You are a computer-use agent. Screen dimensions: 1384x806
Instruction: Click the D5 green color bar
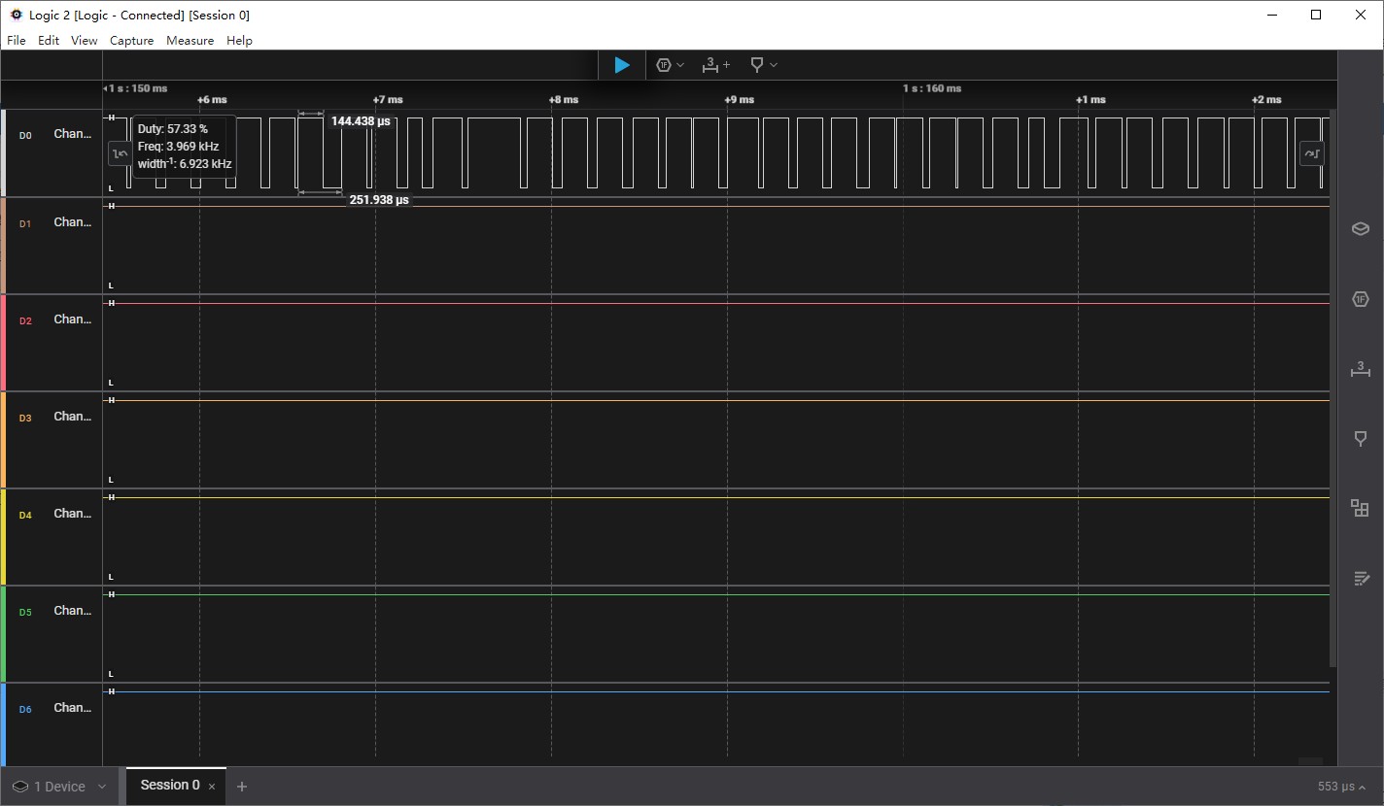[3, 634]
